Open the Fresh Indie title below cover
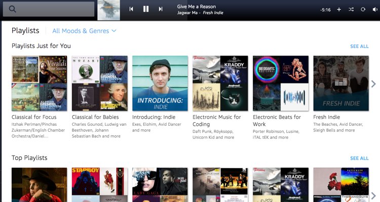380x202 pixels. [326, 117]
